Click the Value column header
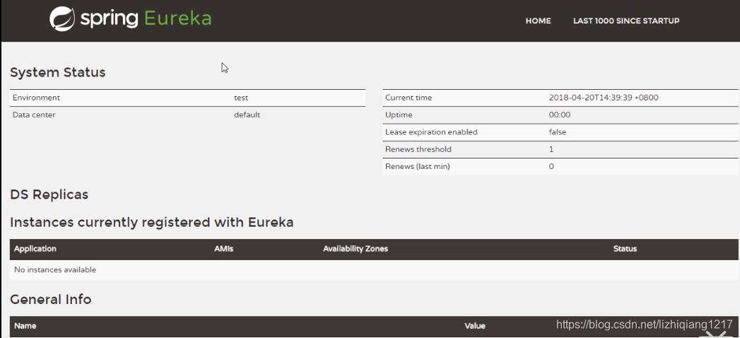 [x=475, y=326]
